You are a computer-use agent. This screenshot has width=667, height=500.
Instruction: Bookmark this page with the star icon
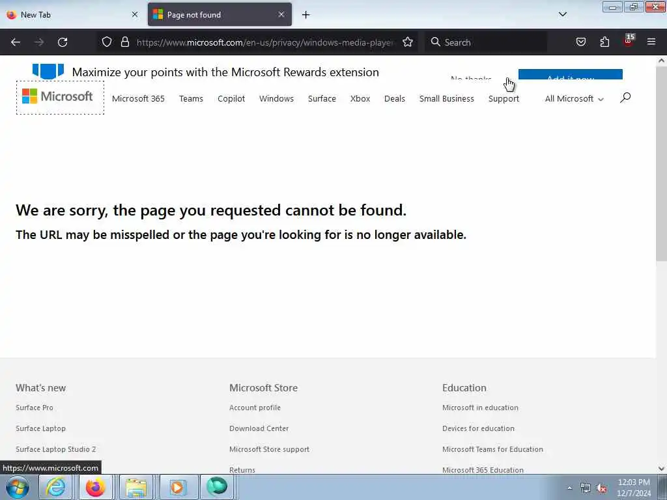tap(408, 42)
